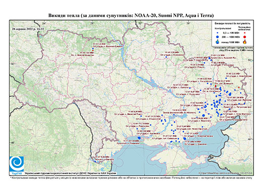Open the OpenStreetMap contributors attribution

click(225, 173)
